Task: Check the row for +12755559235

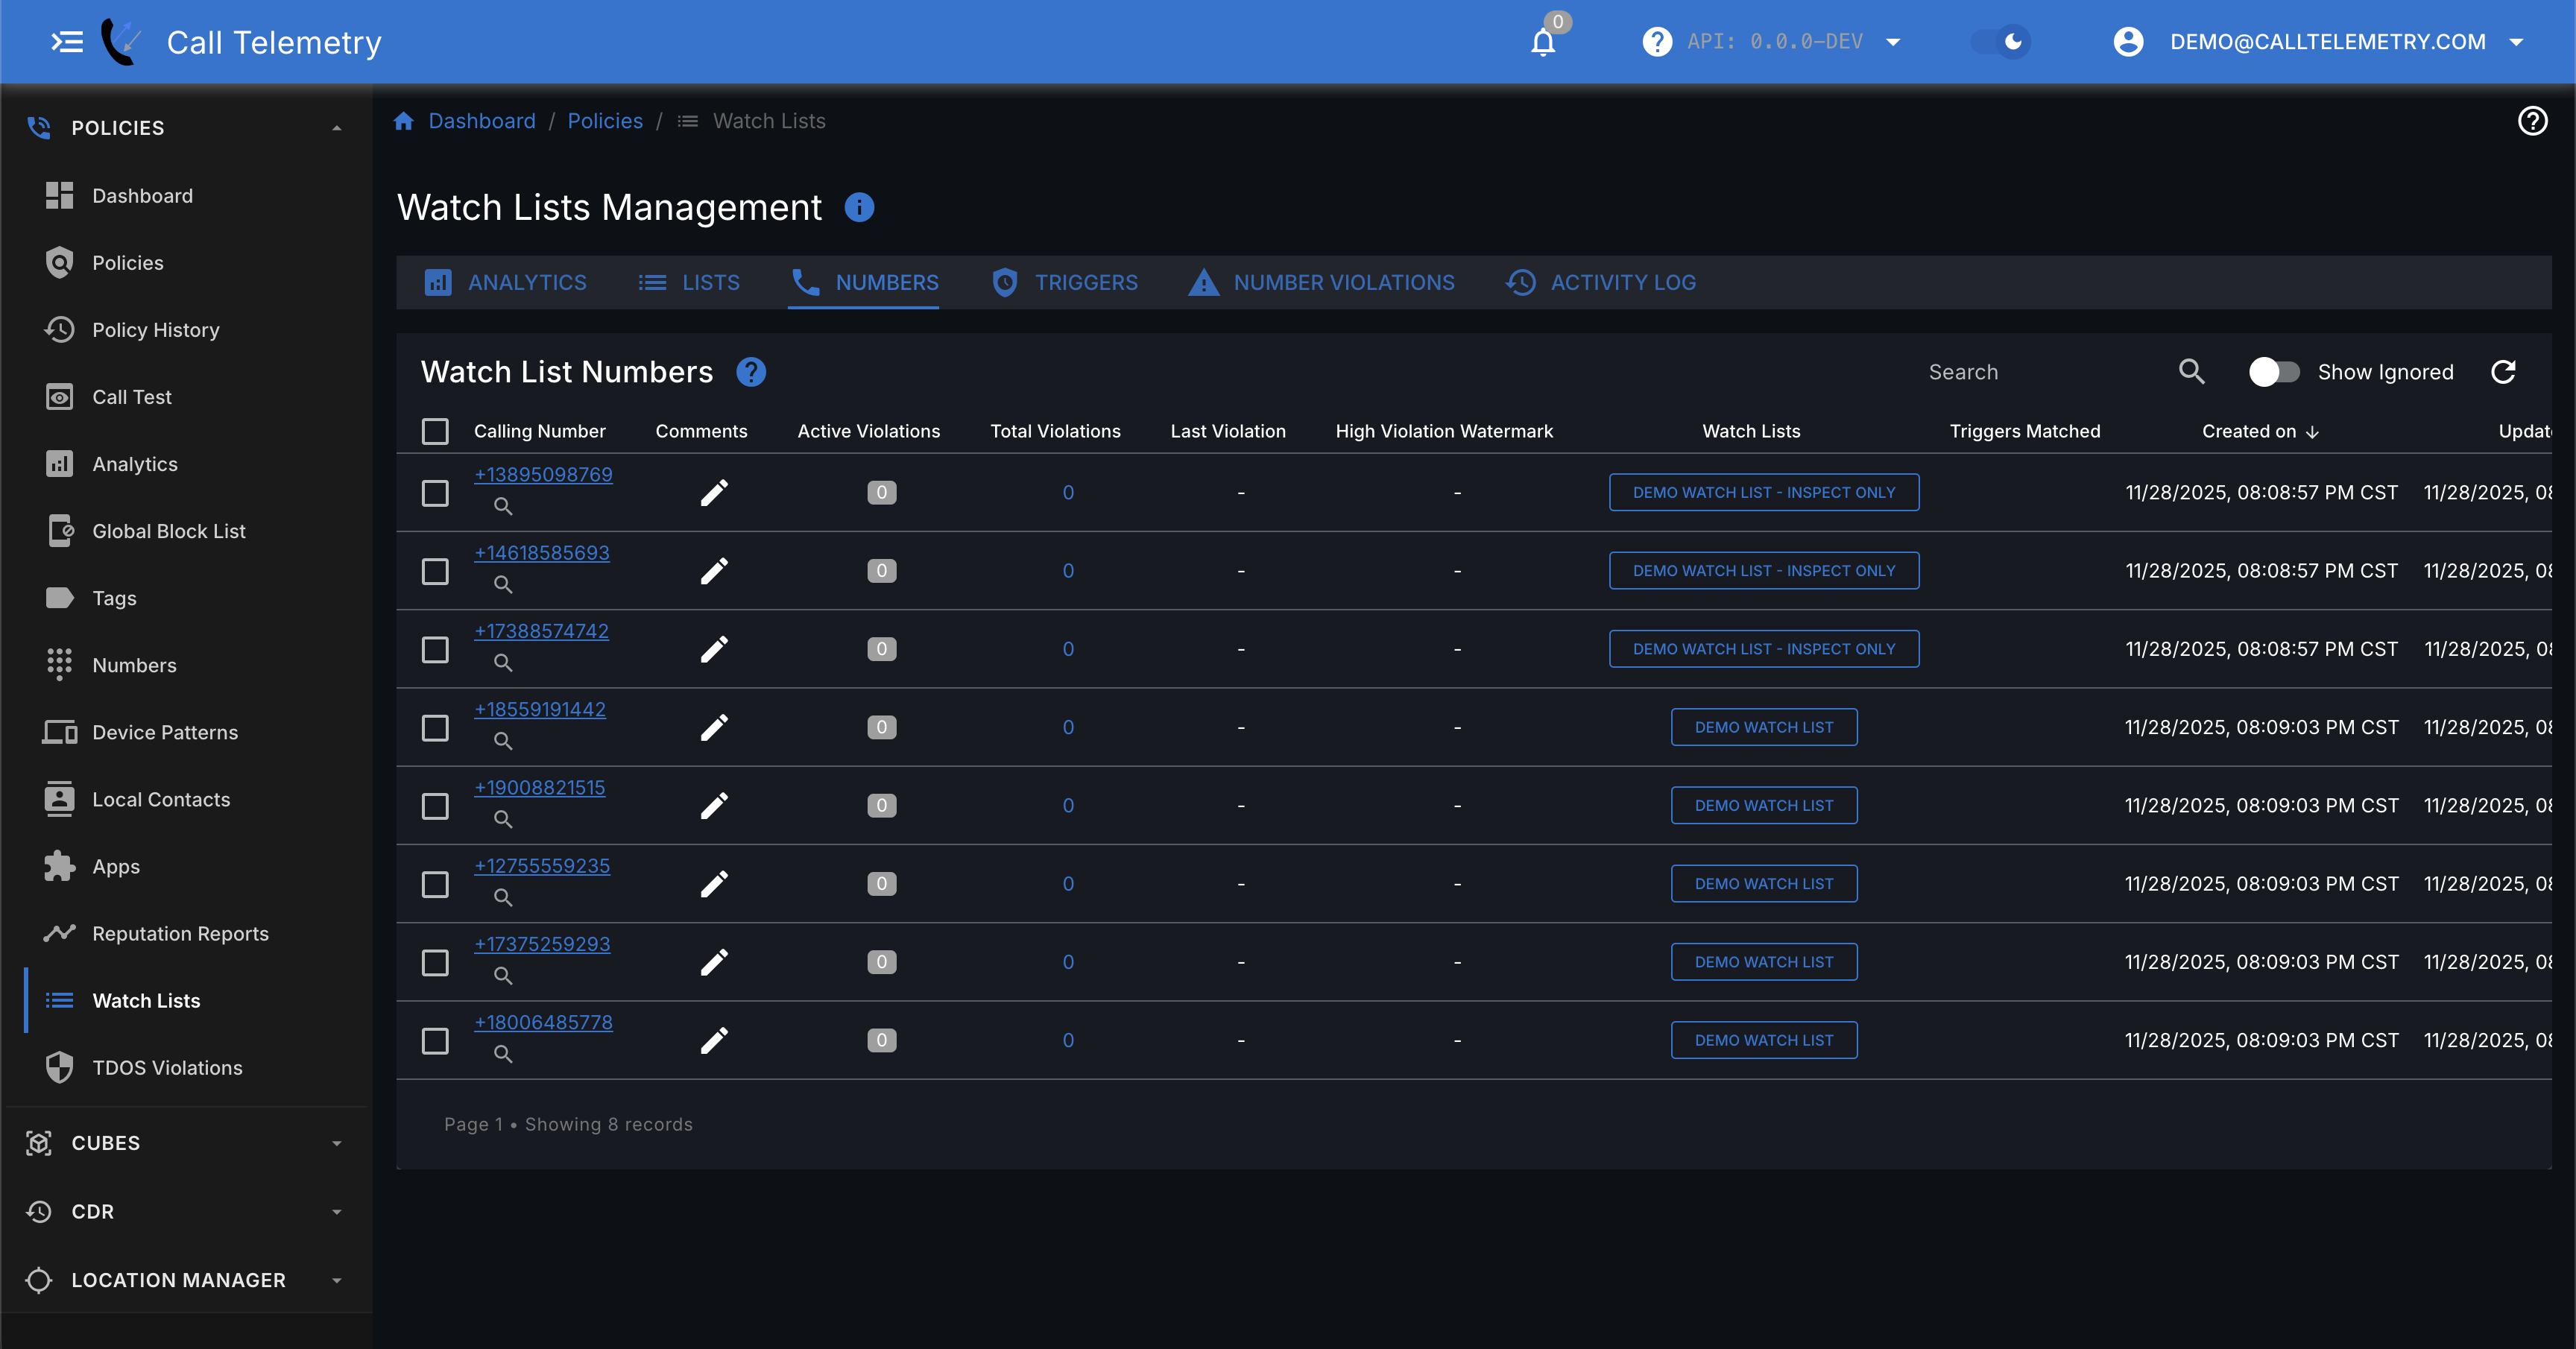Action: 435,884
